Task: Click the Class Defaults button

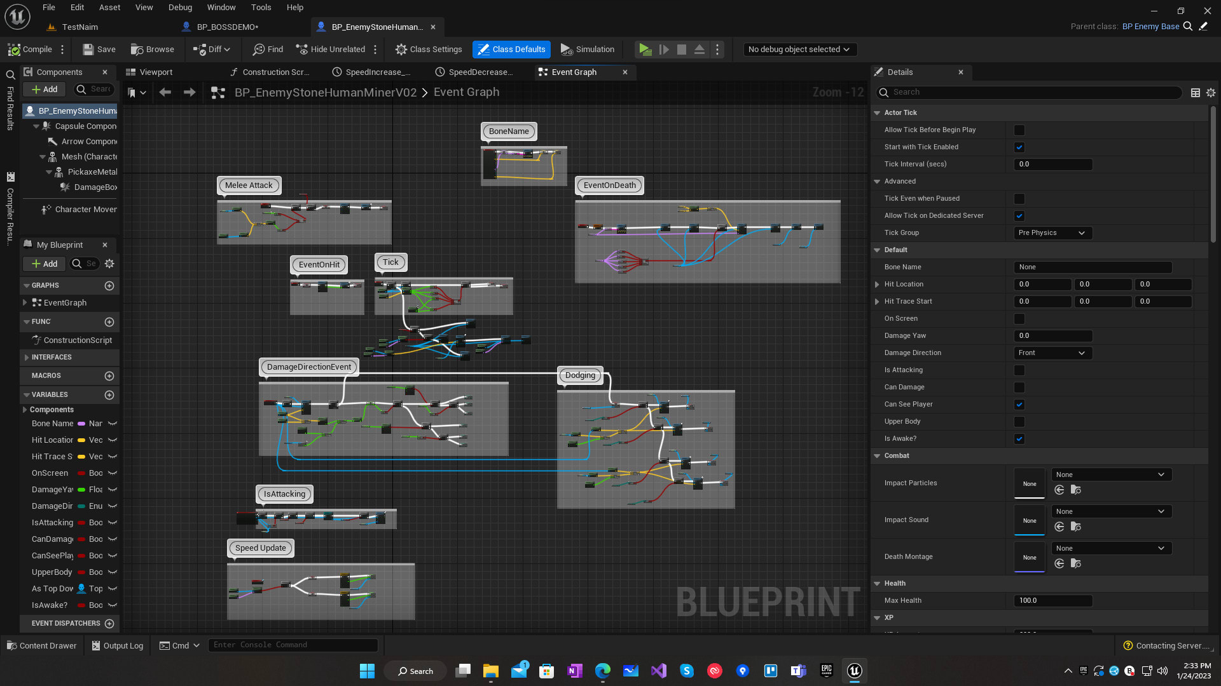Action: pos(511,49)
